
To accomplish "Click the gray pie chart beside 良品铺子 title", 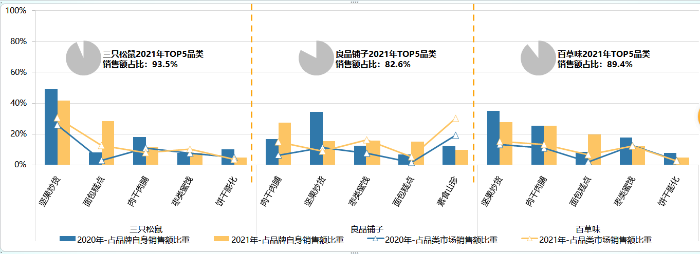I will pyautogui.click(x=316, y=58).
